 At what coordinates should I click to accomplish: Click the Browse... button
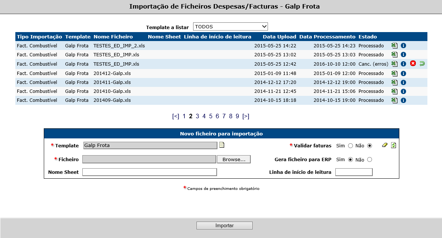[x=234, y=159]
